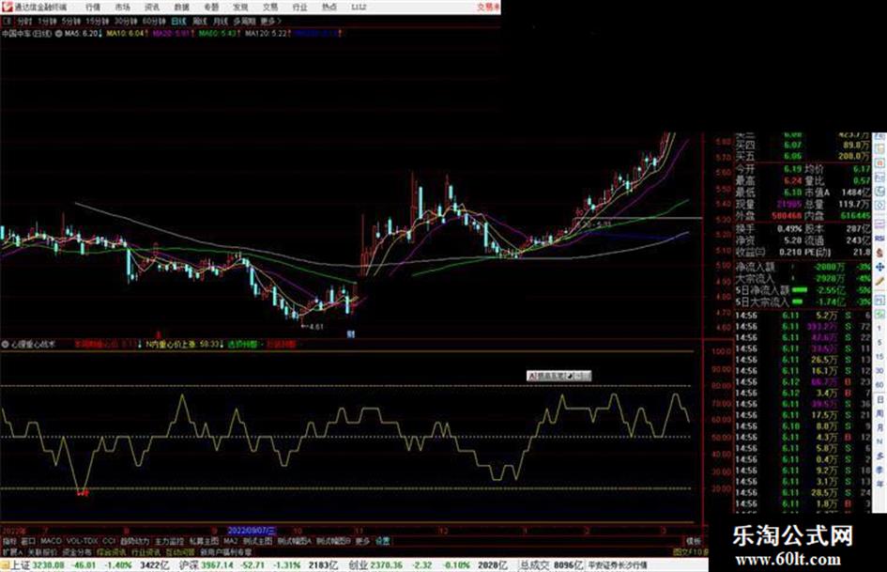Viewport: 887px width, 572px height.
Task: Click the icon at status bar left edge
Action: pos(5,565)
